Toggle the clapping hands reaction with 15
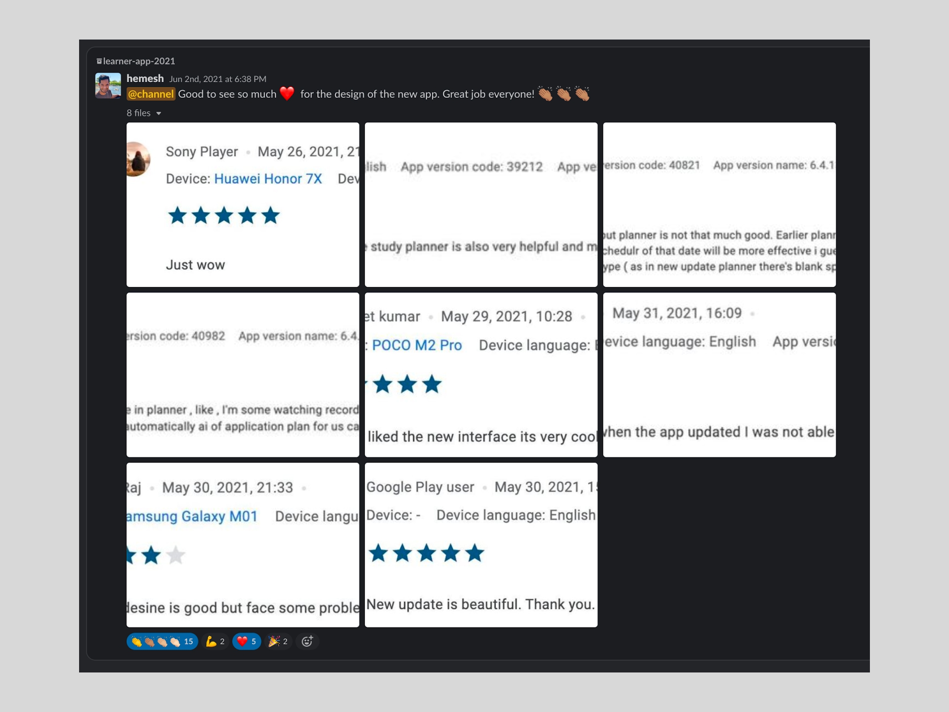The image size is (949, 712). (x=162, y=641)
